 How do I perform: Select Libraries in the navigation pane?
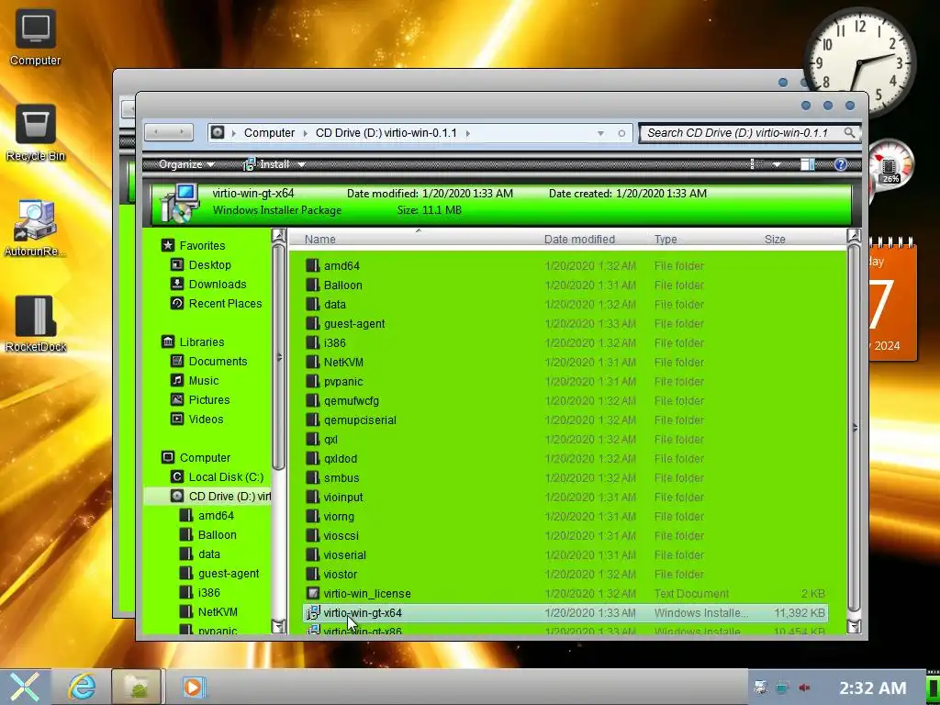(193, 341)
